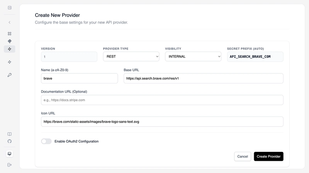The height and width of the screenshot is (173, 309).
Task: Click the logout icon at sidebar bottom
Action: click(10, 165)
